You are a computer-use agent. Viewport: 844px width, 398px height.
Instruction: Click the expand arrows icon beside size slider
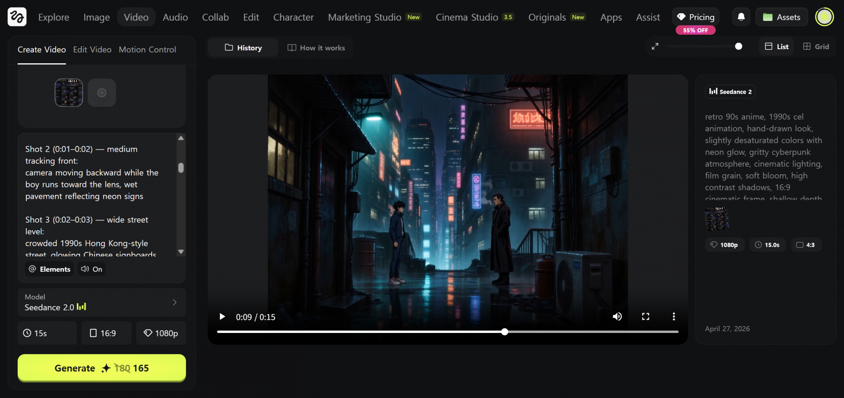[x=655, y=46]
